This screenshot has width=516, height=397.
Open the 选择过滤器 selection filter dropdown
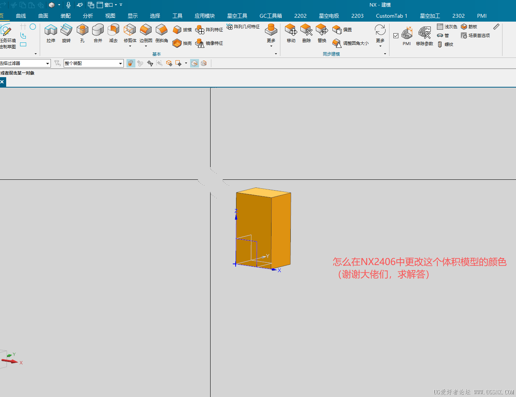[x=25, y=63]
